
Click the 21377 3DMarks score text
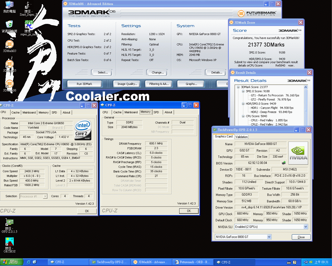(x=266, y=45)
